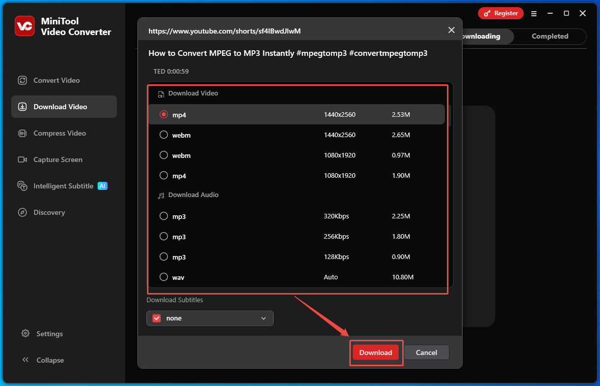Close the download options dialog

452,30
